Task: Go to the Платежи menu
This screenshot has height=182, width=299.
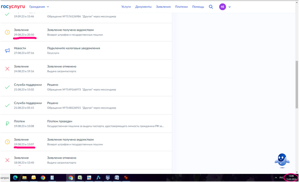Action: coord(182,7)
